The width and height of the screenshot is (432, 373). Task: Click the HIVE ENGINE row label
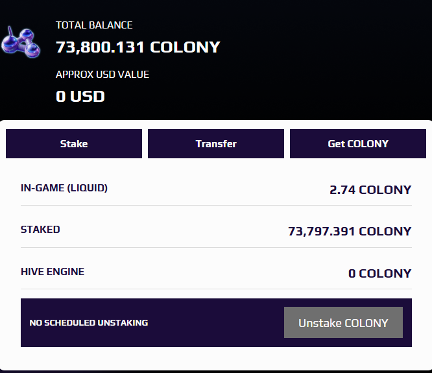tap(53, 271)
